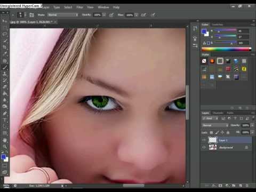256x192 pixels.
Task: Click the Background layer thumbnail
Action: click(x=213, y=147)
